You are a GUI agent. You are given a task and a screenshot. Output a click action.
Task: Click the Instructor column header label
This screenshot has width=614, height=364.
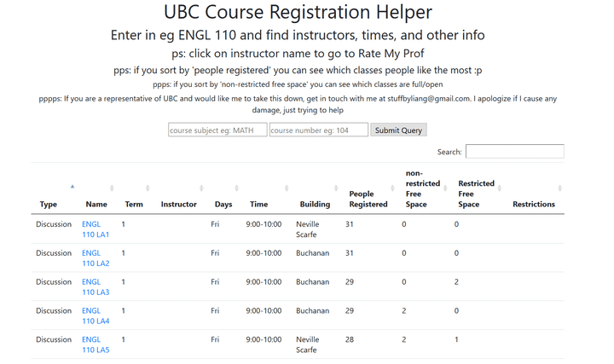178,205
